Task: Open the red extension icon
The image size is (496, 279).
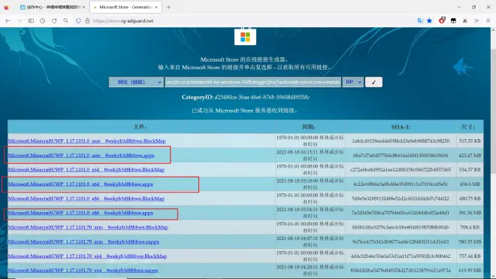Action: coord(442,20)
